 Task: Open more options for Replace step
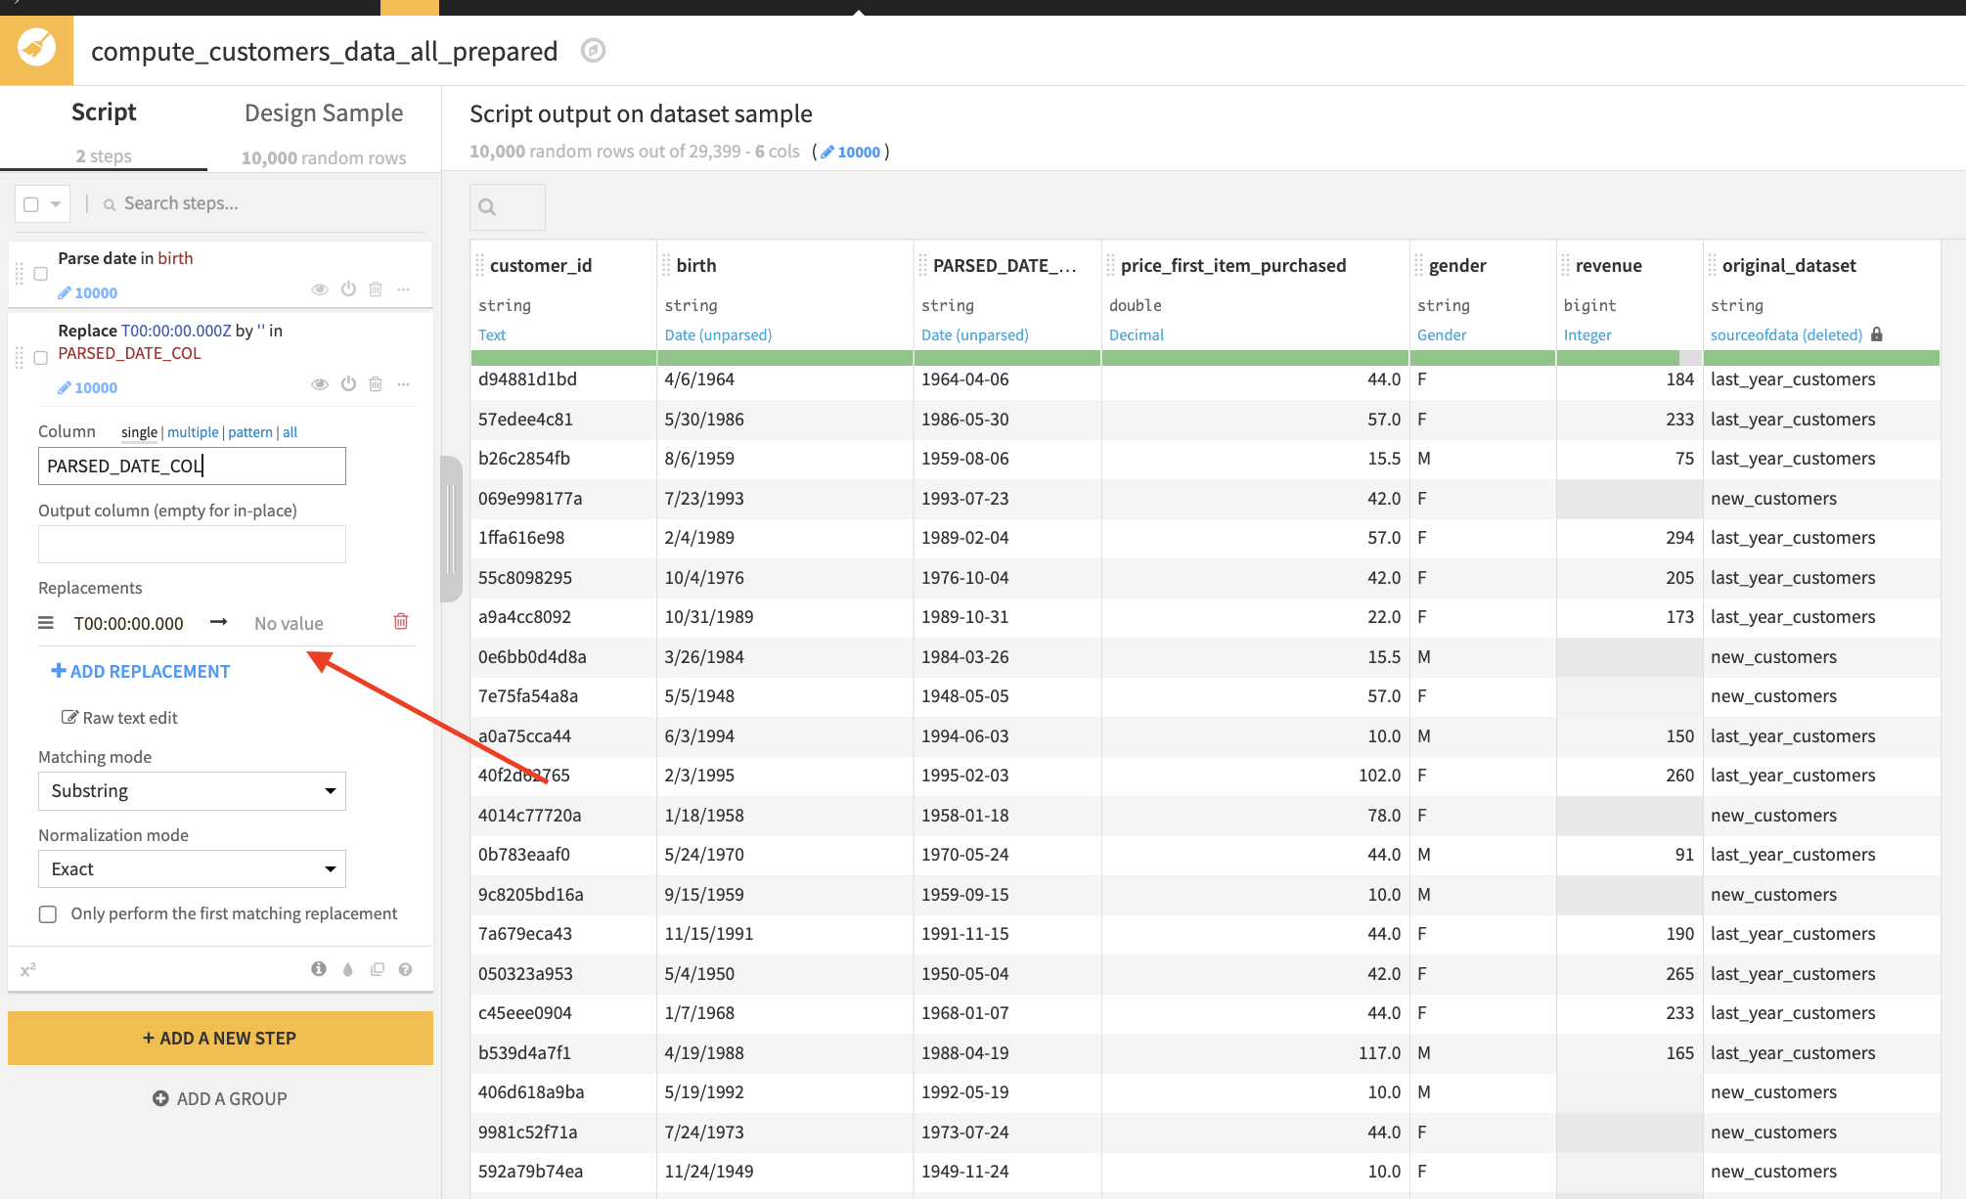click(404, 384)
